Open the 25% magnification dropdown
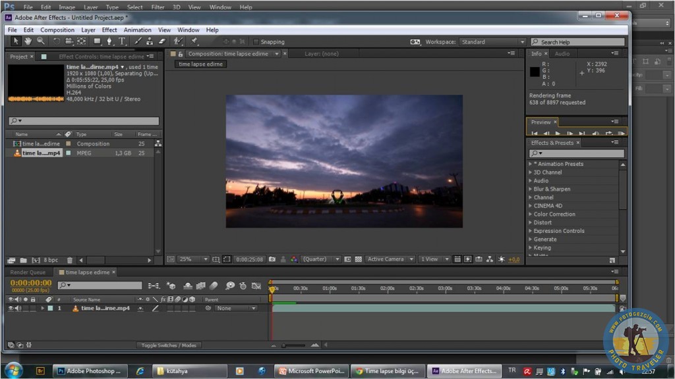 coord(193,259)
